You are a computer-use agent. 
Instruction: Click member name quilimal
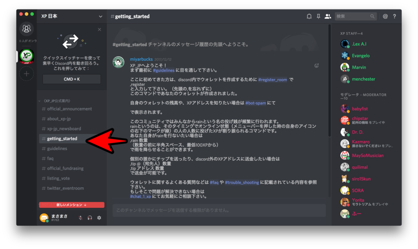[360, 167]
